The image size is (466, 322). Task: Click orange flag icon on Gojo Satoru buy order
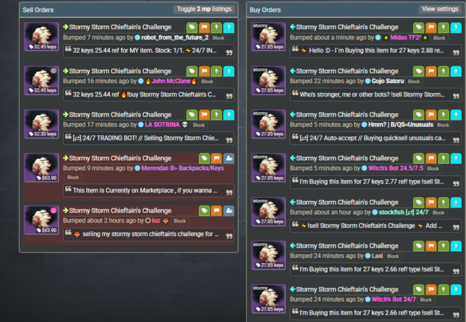[431, 71]
